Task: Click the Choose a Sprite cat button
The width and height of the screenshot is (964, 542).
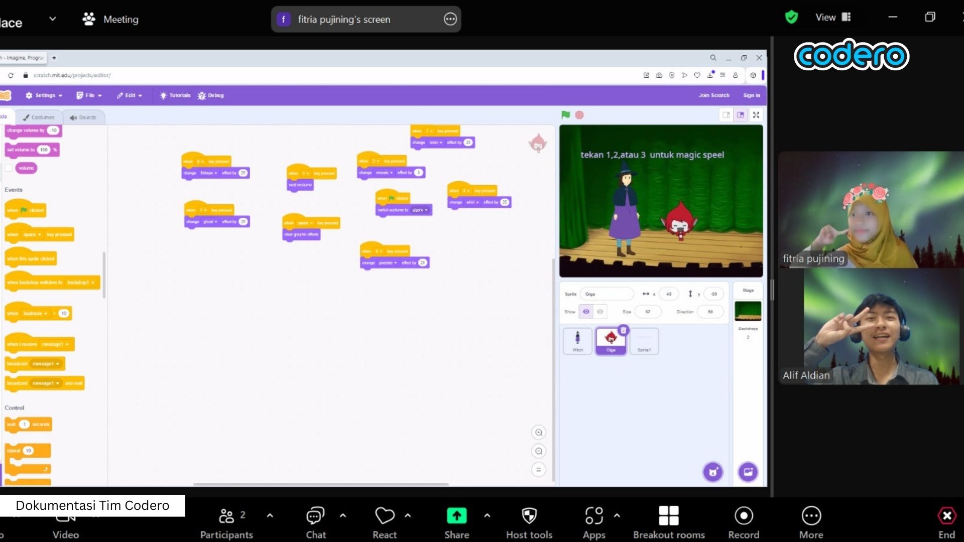Action: click(x=713, y=472)
